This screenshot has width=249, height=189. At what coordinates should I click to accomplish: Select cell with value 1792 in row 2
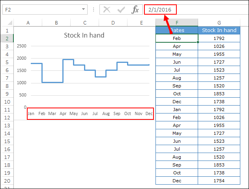pyautogui.click(x=219, y=38)
